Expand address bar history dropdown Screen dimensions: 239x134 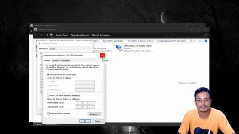[x=166, y=35]
